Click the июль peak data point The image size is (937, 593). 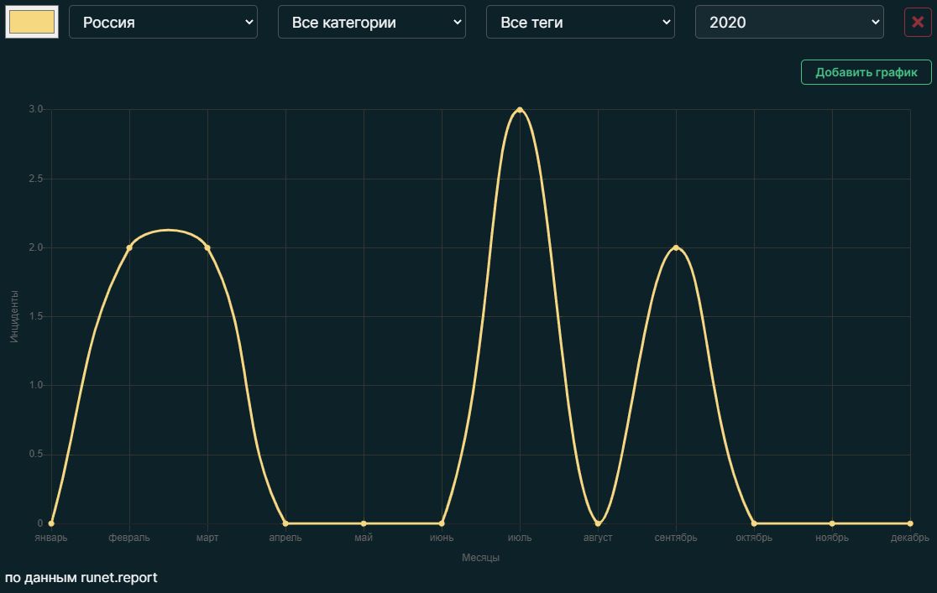[520, 110]
